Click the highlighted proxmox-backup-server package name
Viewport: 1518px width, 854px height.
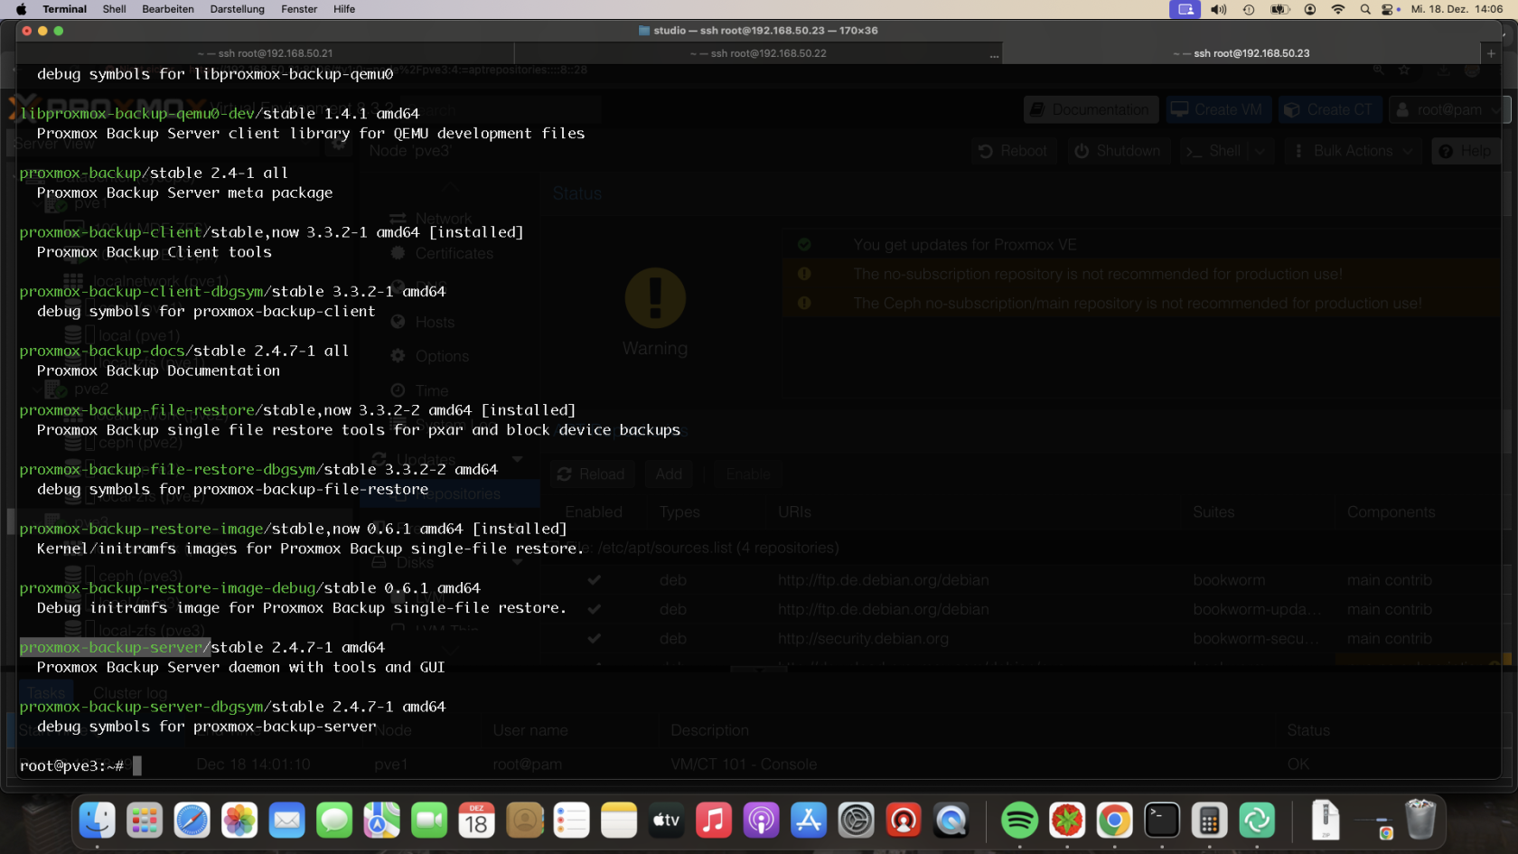pos(115,647)
